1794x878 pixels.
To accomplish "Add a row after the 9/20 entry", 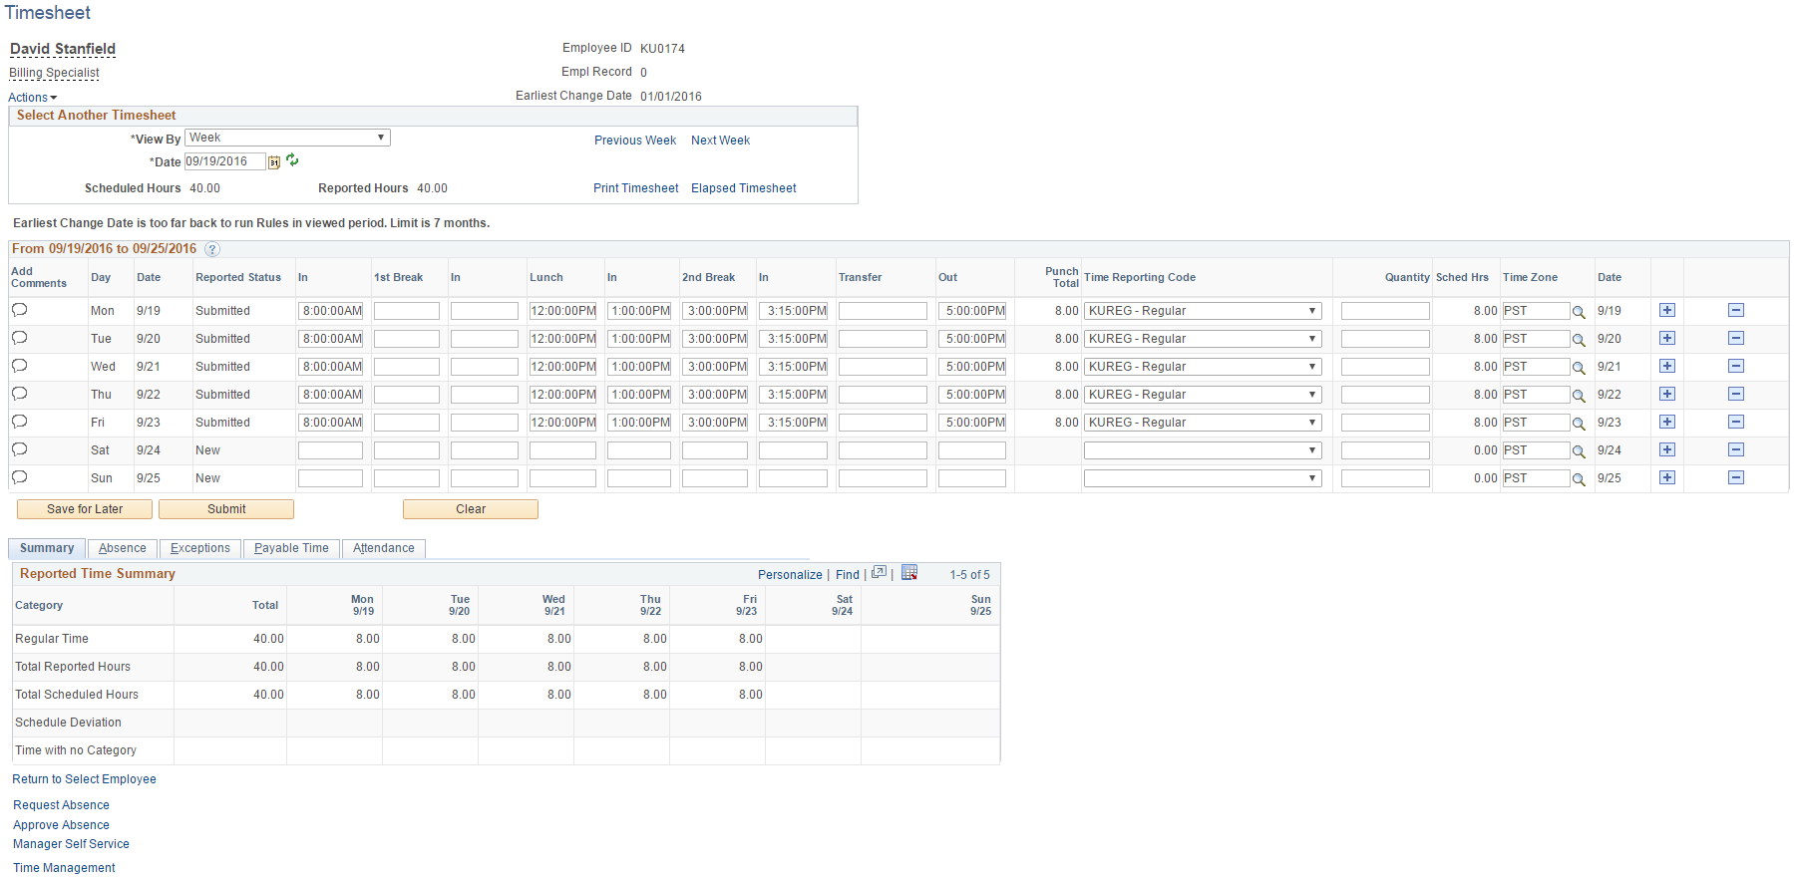I will (1667, 338).
